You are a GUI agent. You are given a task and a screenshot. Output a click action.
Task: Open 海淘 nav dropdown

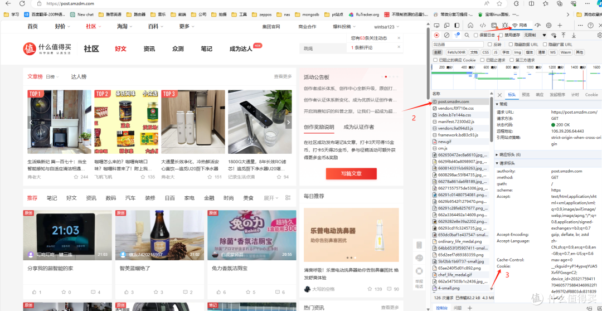[125, 26]
